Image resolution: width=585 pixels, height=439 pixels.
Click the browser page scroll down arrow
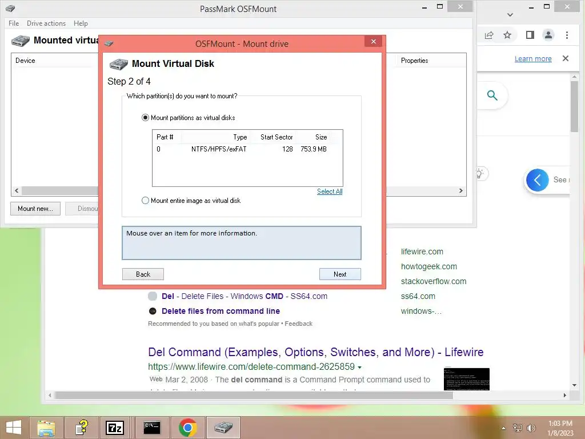[574, 385]
